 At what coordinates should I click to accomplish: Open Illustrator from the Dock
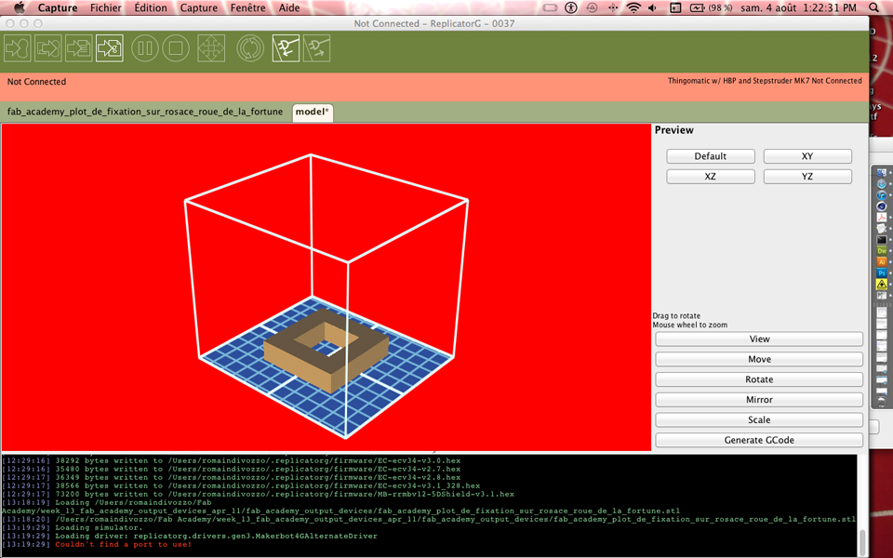click(882, 262)
